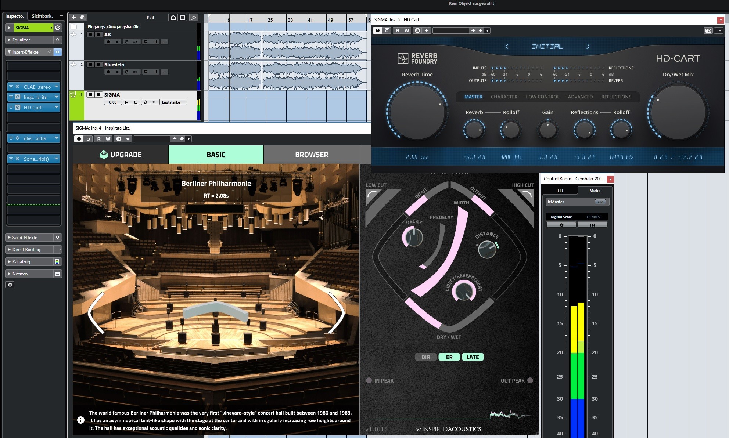This screenshot has width=729, height=438.
Task: Click the UPGRADE button
Action: [121, 155]
